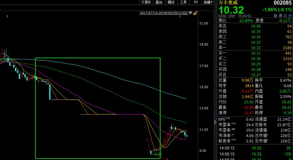This screenshot has height=160, width=293.
Task: Click the small r marker at chart top-left
Action: [7, 16]
